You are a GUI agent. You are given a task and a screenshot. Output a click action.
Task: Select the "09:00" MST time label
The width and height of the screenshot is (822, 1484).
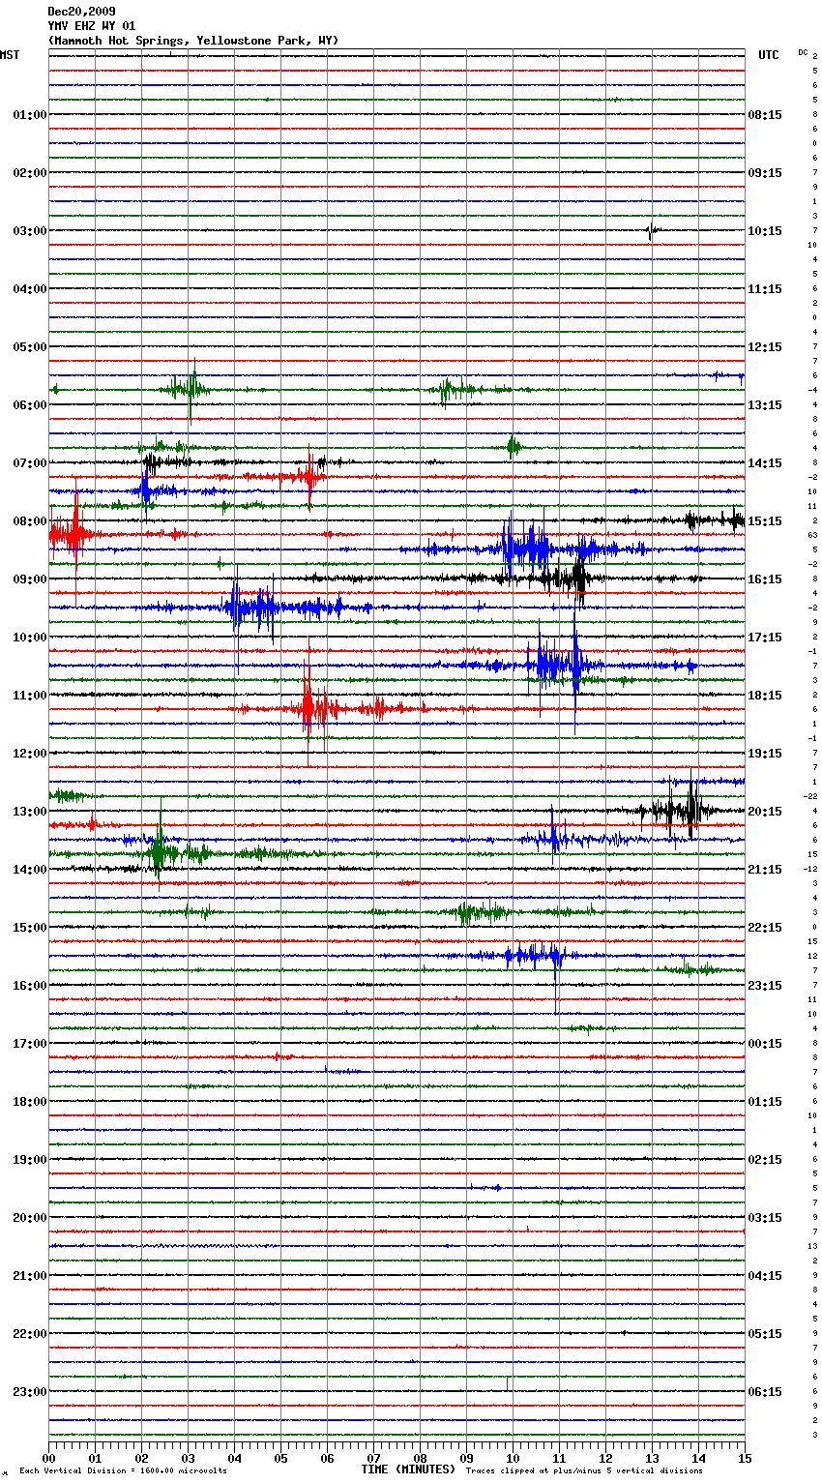[30, 579]
